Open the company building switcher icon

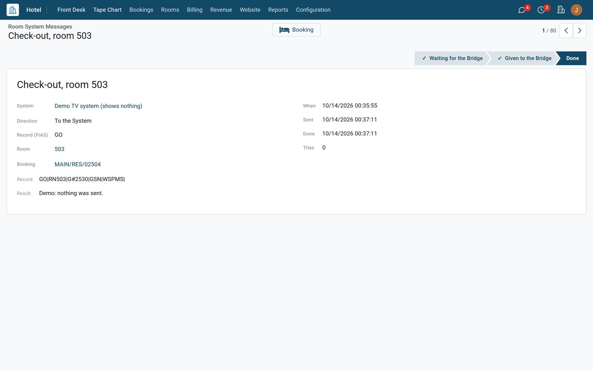561,10
